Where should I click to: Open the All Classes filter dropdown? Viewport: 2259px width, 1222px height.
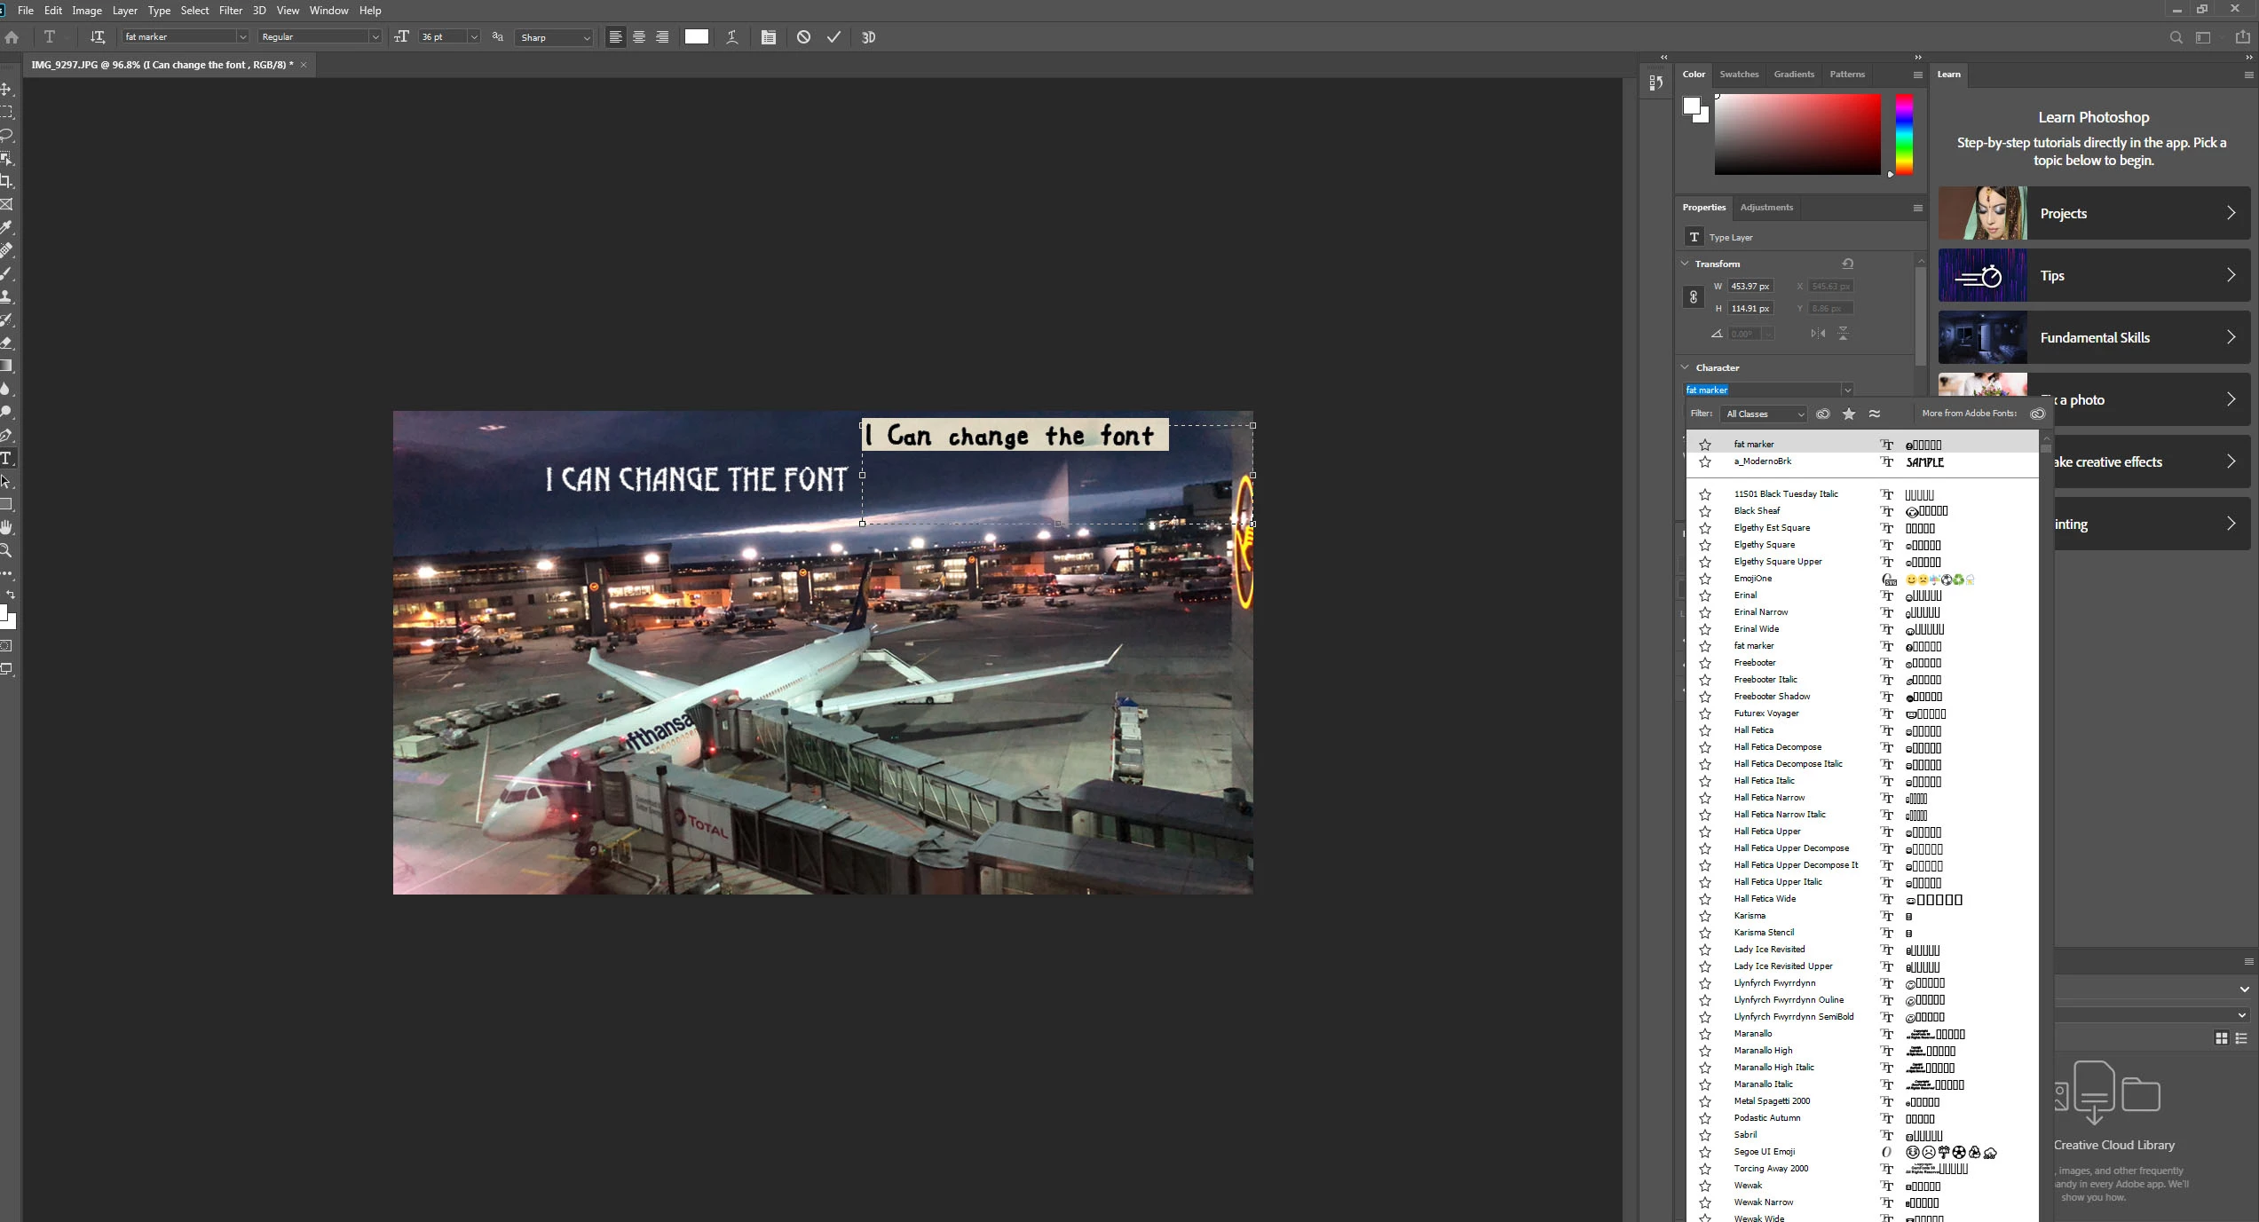click(x=1764, y=414)
